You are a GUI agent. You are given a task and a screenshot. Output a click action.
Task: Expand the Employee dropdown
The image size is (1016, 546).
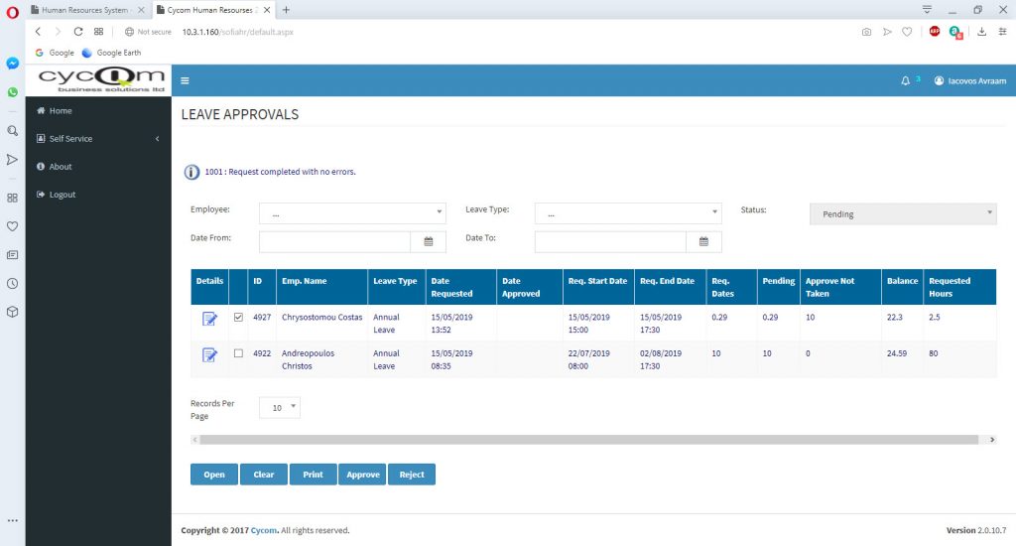352,213
